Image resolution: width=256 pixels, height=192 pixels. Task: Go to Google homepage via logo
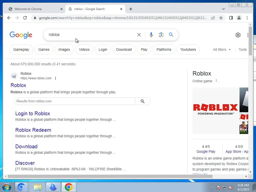point(21,35)
